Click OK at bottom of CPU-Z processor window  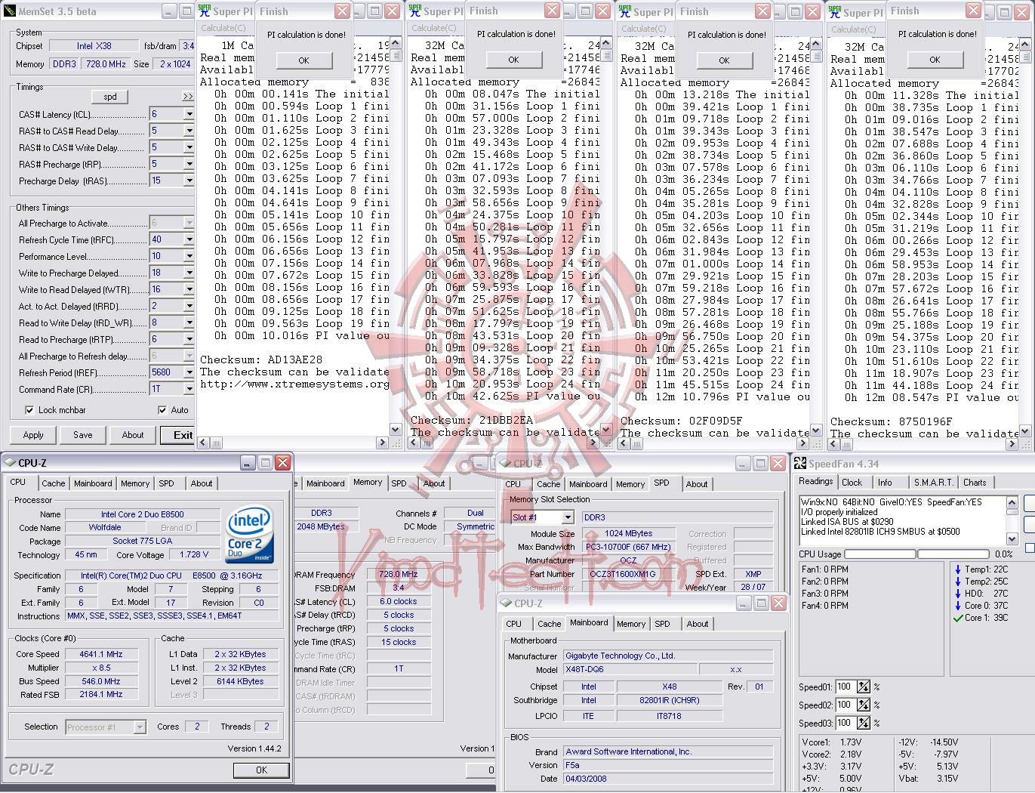click(261, 770)
